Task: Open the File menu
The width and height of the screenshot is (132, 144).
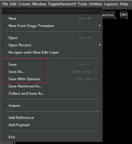Action: (5, 4)
